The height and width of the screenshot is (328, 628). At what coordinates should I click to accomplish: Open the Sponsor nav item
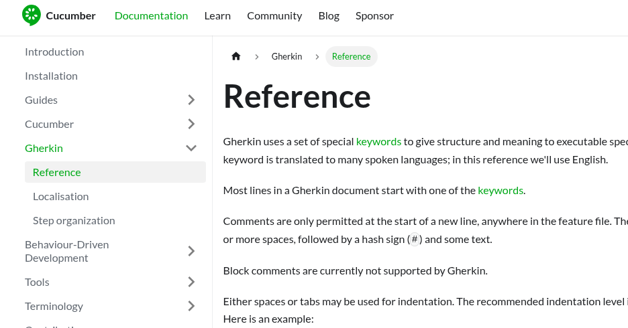pyautogui.click(x=374, y=16)
